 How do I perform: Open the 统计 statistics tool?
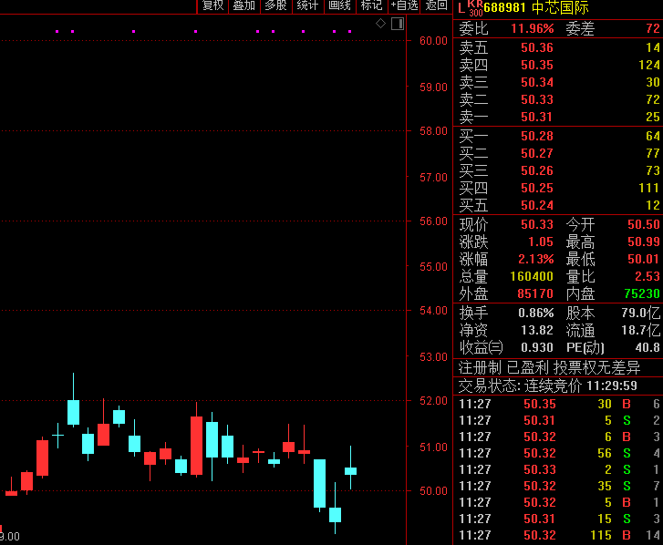(x=308, y=5)
